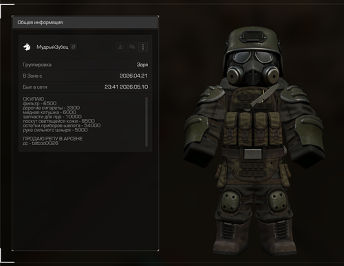
Task: Click рука сильного шныря - 5000 line
Action: point(55,130)
